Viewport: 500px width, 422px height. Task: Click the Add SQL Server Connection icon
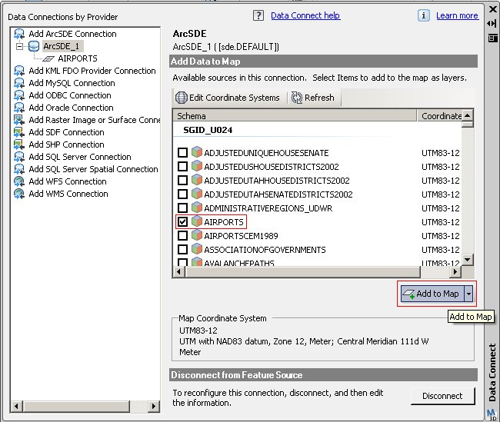[x=19, y=157]
